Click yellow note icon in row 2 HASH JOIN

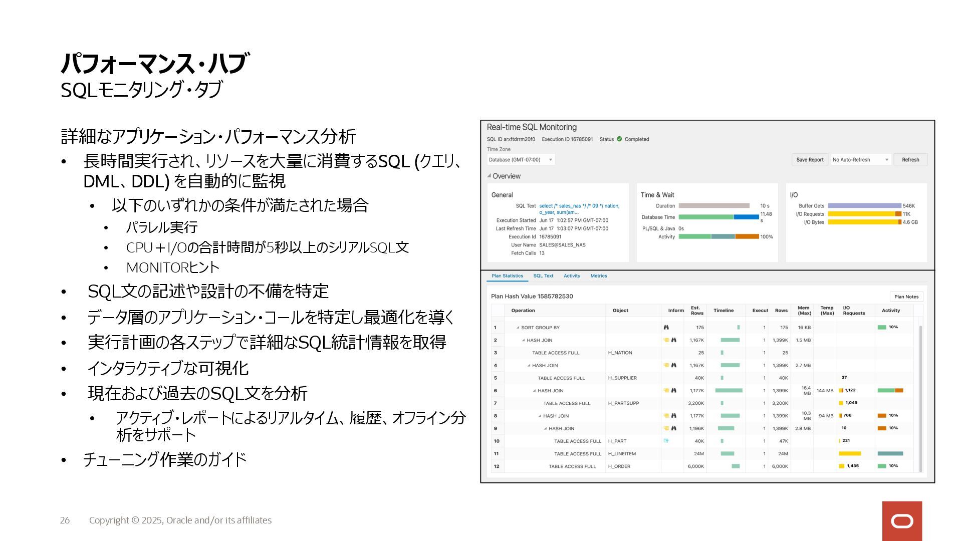(666, 340)
